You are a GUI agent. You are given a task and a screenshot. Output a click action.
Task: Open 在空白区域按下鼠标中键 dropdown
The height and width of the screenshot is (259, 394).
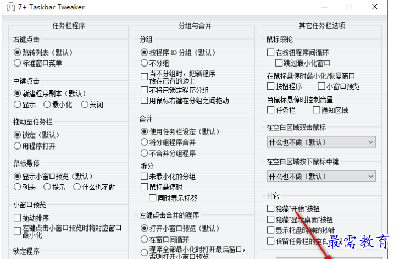321,177
